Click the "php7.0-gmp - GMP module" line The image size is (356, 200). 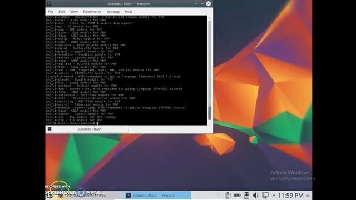pyautogui.click(x=74, y=29)
